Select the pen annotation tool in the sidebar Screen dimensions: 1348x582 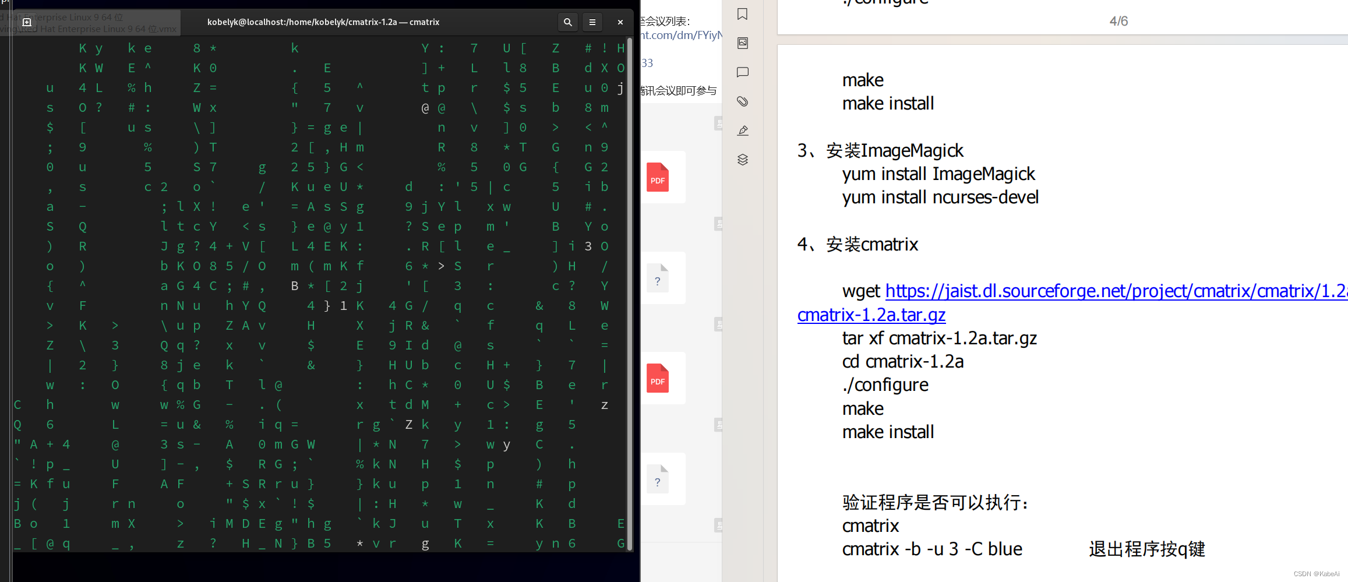point(742,130)
